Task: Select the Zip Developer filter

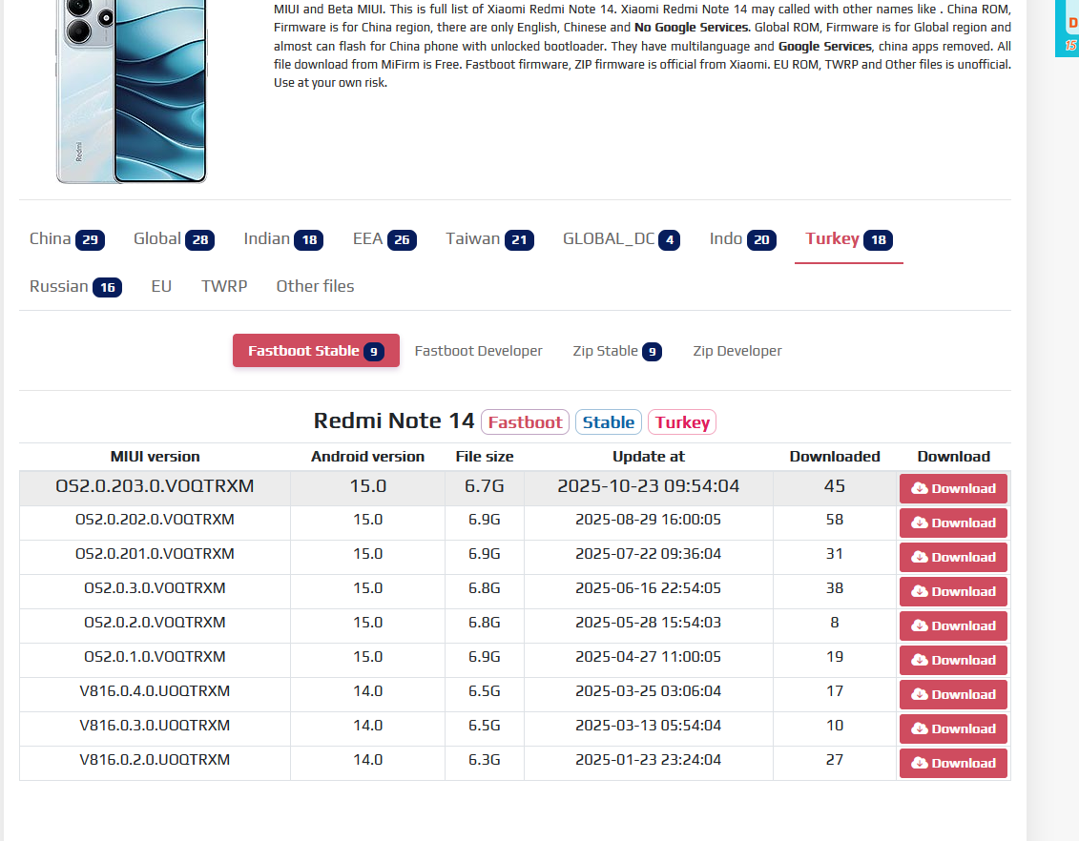Action: click(737, 351)
